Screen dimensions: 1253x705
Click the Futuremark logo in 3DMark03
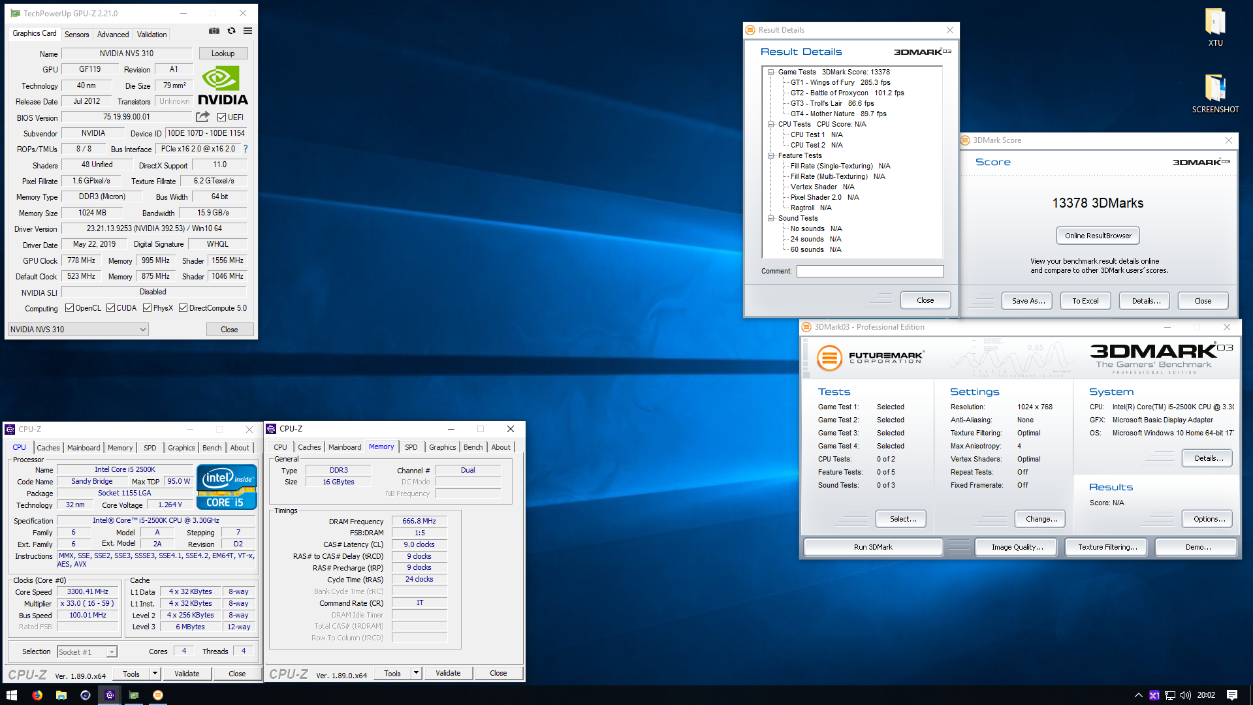coord(870,358)
